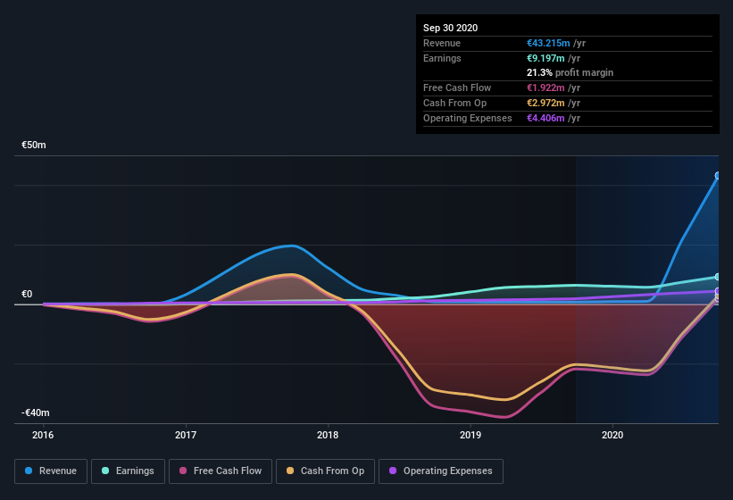Viewport: 733px width, 500px height.
Task: Click the Operating Expenses tooltip label
Action: tap(468, 118)
